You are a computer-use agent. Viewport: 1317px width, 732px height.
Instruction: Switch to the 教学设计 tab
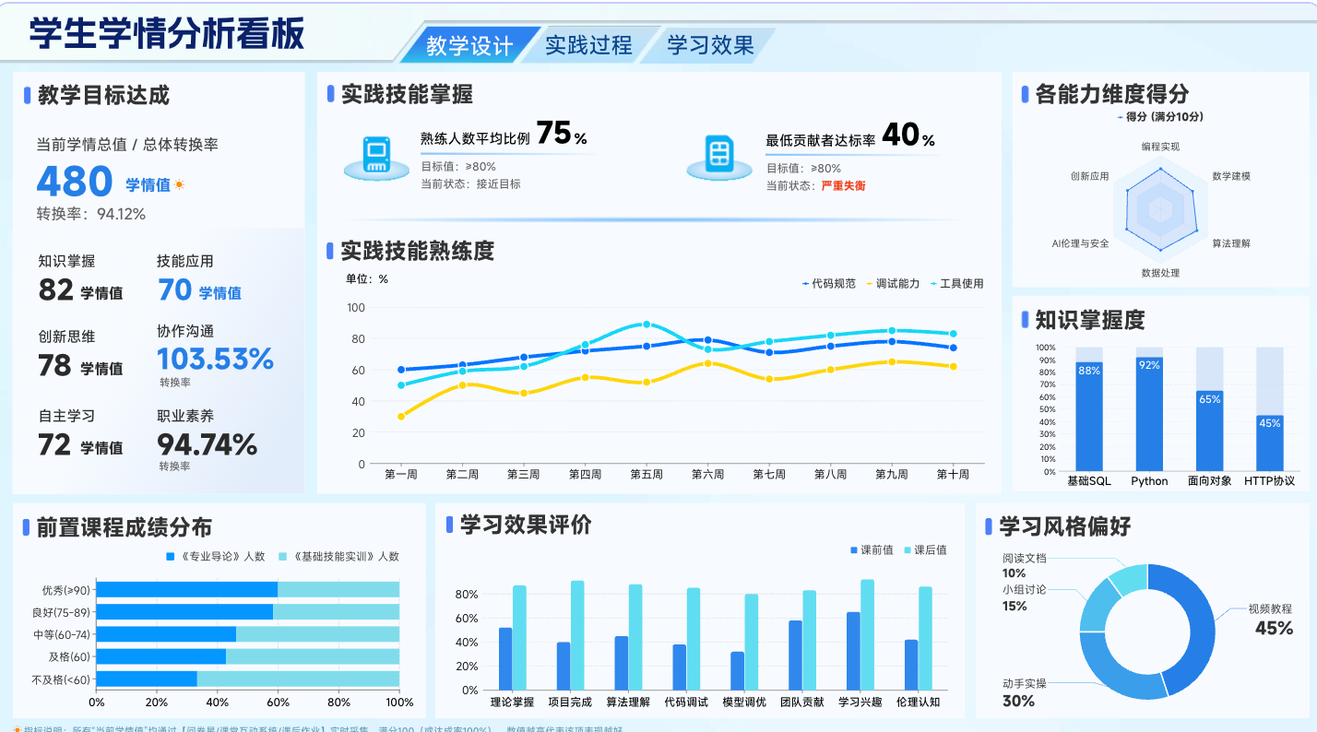pos(469,45)
